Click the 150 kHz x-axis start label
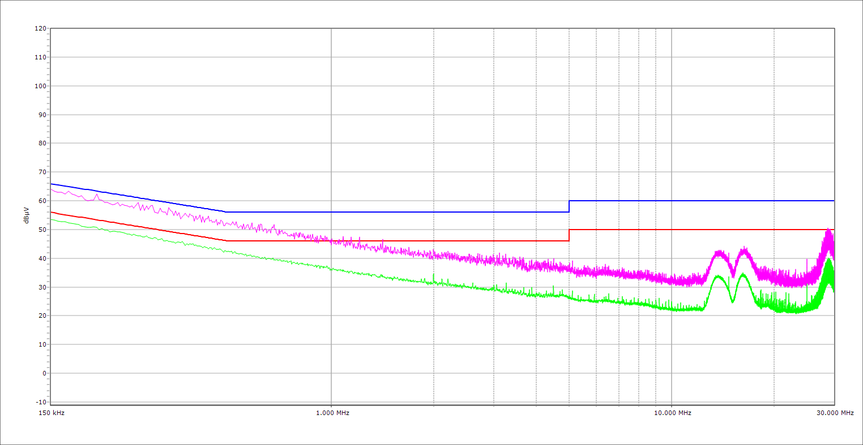 coord(52,413)
